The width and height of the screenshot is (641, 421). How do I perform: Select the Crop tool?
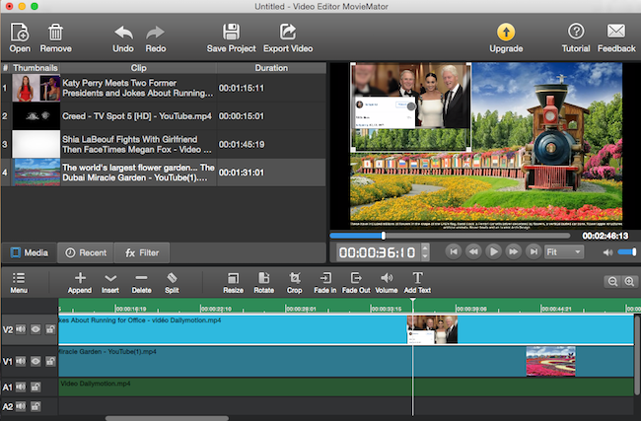294,283
